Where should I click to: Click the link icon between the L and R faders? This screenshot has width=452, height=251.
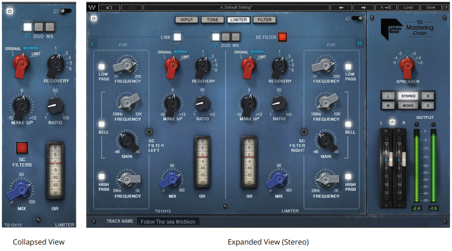392,122
